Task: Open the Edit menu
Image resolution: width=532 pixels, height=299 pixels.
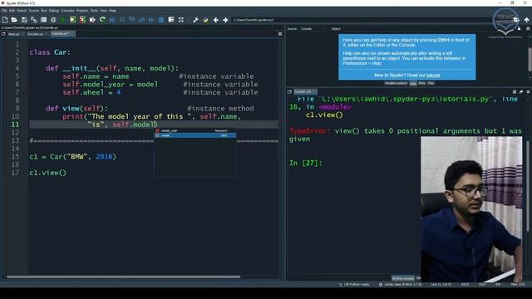Action: click(12, 11)
